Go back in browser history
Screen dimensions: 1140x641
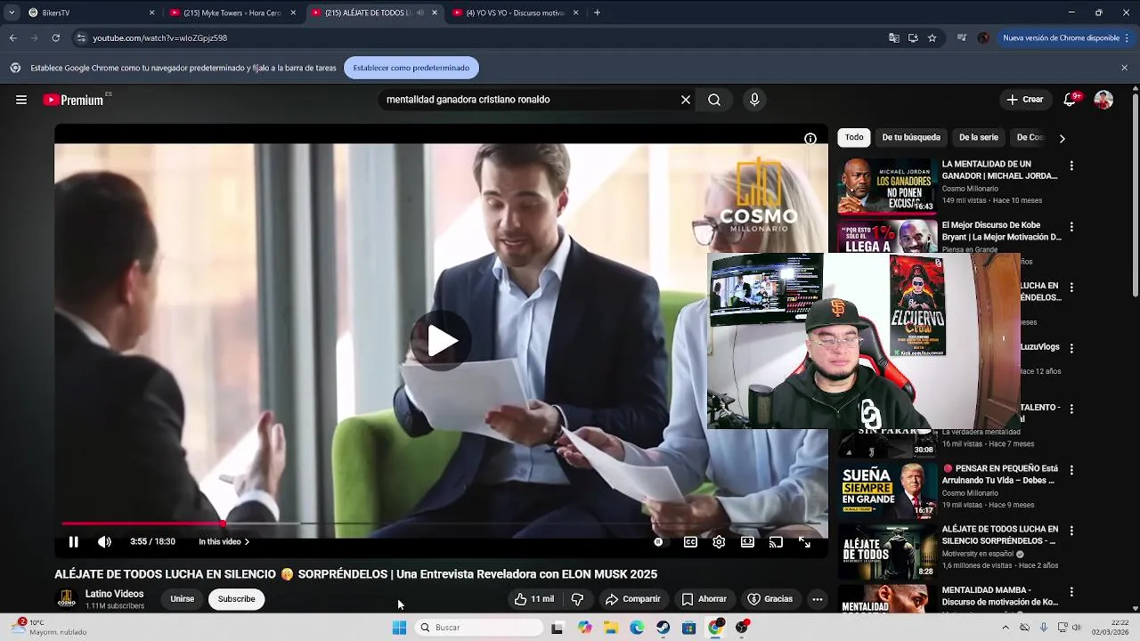[12, 38]
